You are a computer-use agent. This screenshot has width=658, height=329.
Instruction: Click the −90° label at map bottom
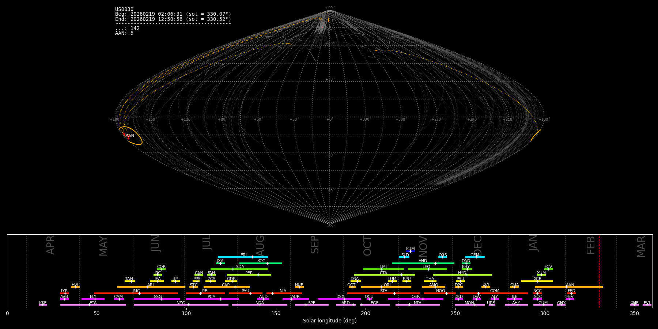[x=330, y=227]
